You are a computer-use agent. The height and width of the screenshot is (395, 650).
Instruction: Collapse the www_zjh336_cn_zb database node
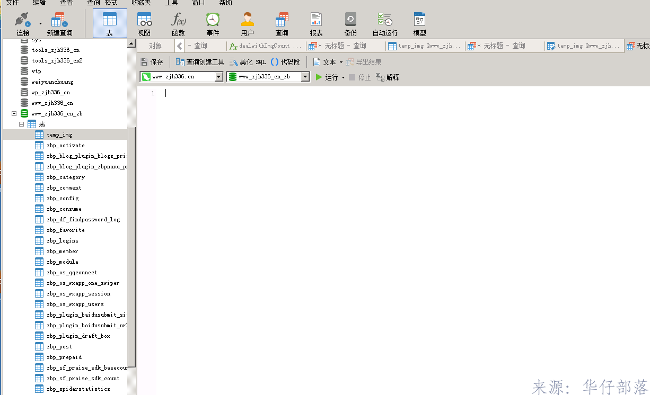pos(14,113)
